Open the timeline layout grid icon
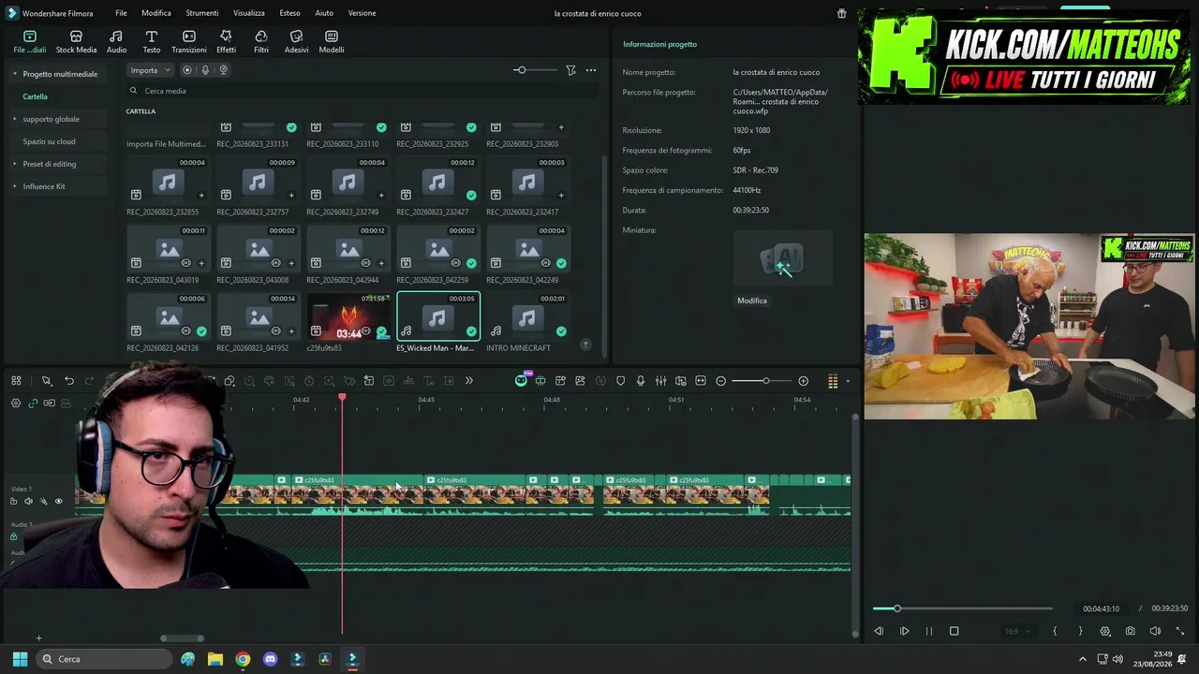The height and width of the screenshot is (674, 1199). click(x=16, y=381)
